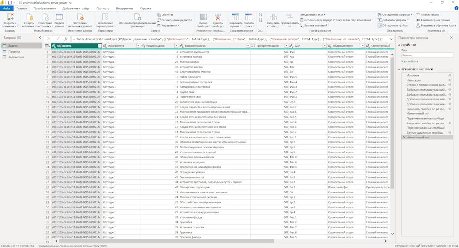Click Удалить столбцы icon

[218, 17]
